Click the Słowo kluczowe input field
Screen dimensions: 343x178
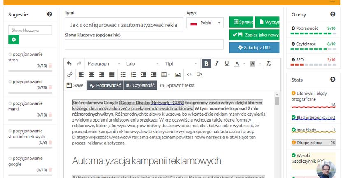point(30,30)
